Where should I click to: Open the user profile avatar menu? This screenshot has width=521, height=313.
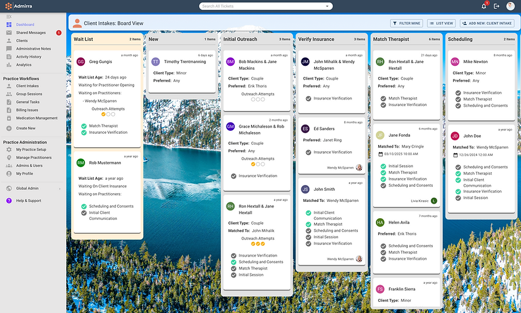[511, 6]
